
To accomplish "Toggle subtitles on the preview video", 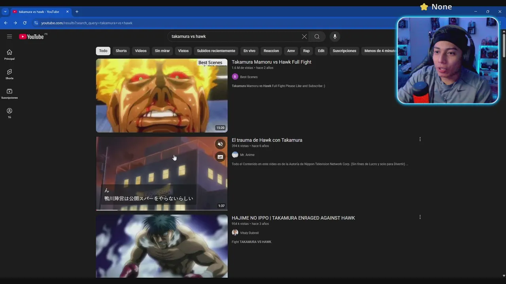I will click(x=220, y=157).
